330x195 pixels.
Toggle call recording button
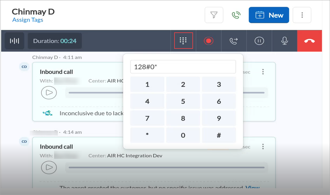pyautogui.click(x=208, y=41)
